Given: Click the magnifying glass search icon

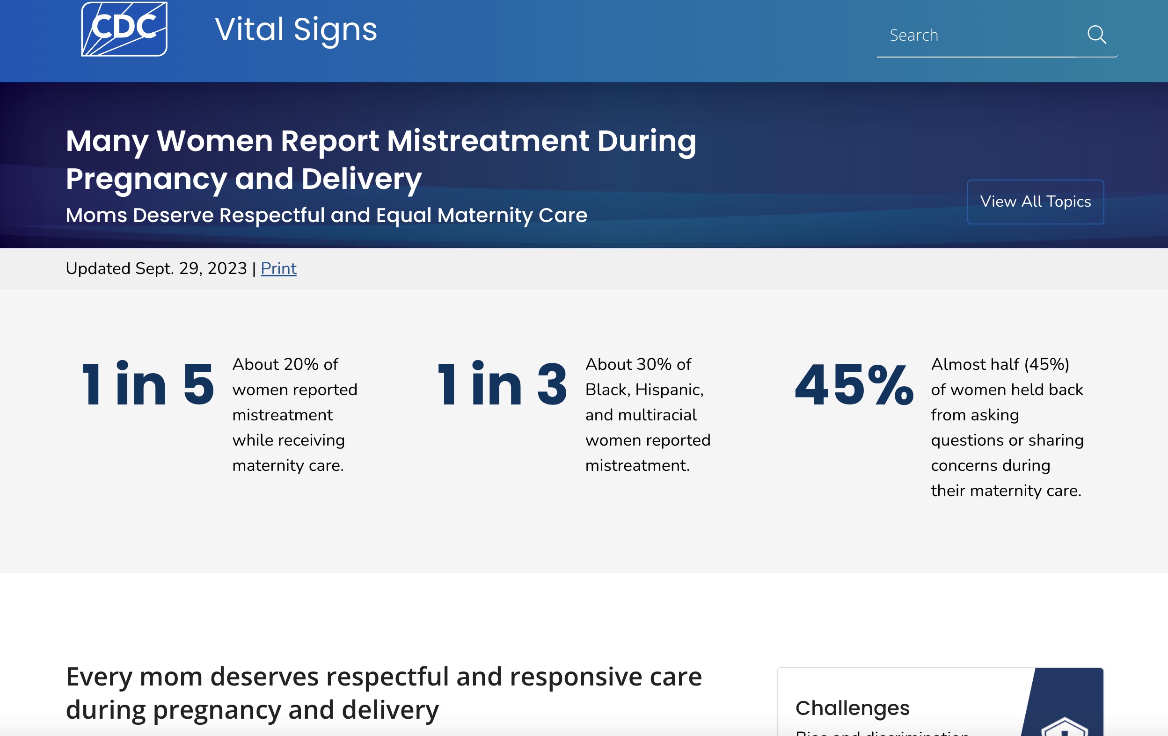Looking at the screenshot, I should (x=1096, y=35).
